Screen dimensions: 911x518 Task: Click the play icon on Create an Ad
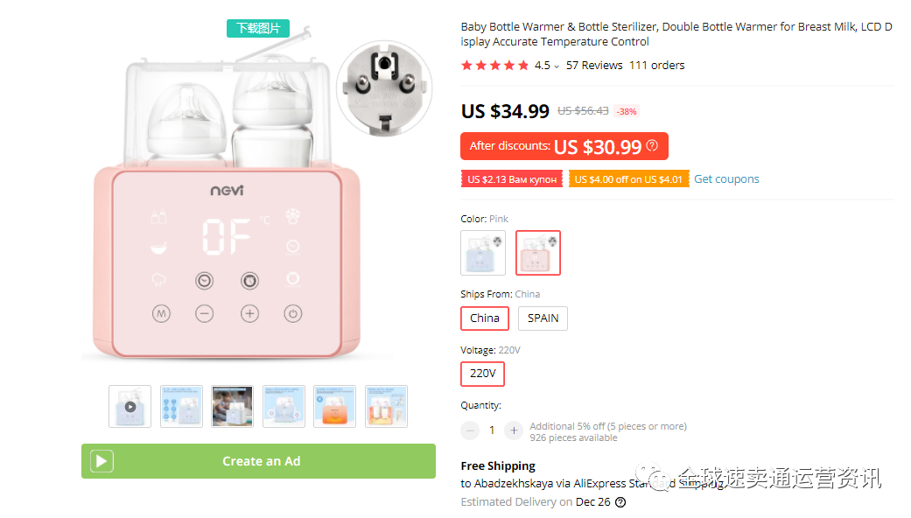click(x=102, y=461)
